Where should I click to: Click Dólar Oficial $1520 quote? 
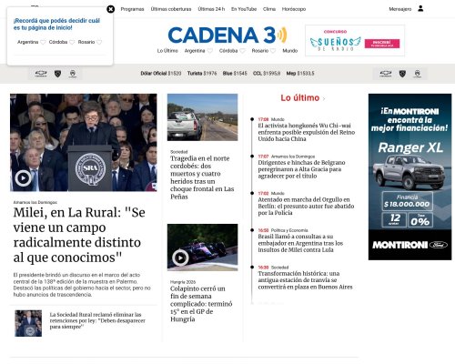161,74
